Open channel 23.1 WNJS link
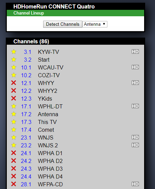155x189 pixels. pos(26,138)
